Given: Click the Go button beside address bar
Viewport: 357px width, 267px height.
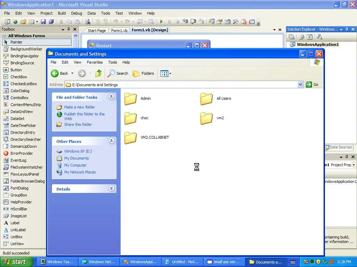Looking at the screenshot, I should tap(312, 84).
